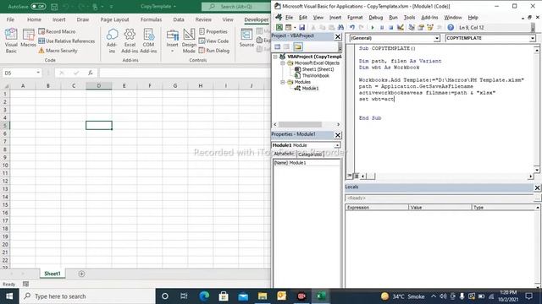542x304 pixels.
Task: Open Insert UserForm dropdown arrow in VBA toolbar
Action: pos(295,28)
